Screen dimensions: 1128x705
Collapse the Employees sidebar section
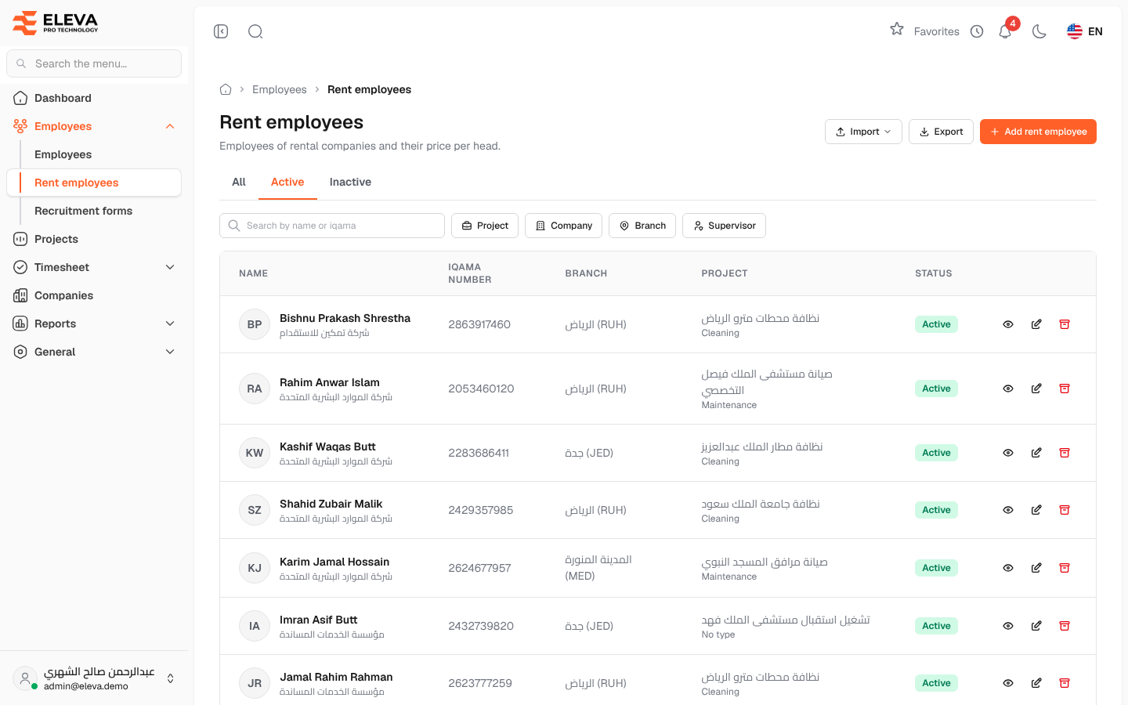point(94,126)
